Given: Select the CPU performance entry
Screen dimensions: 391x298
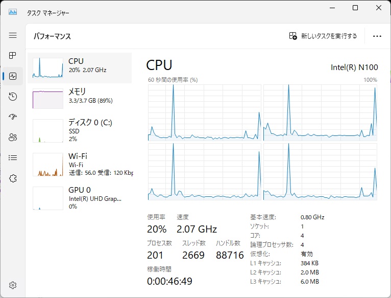Looking at the screenshot, I should 80,67.
